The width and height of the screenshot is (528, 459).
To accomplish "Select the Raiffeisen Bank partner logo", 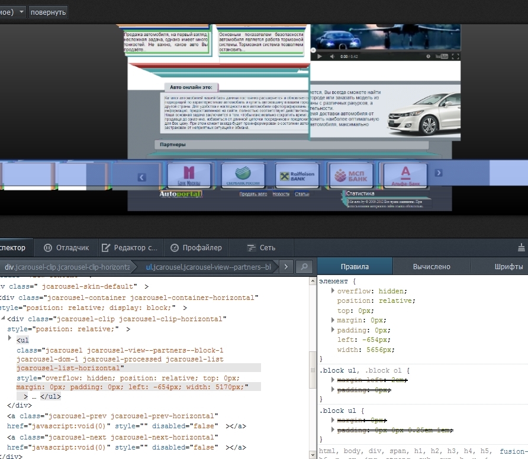I will pos(297,176).
